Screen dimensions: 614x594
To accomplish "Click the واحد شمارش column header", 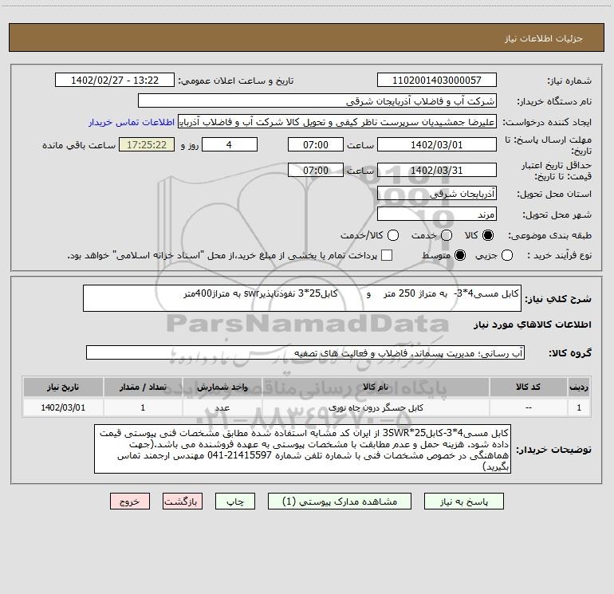I will click(x=222, y=387).
